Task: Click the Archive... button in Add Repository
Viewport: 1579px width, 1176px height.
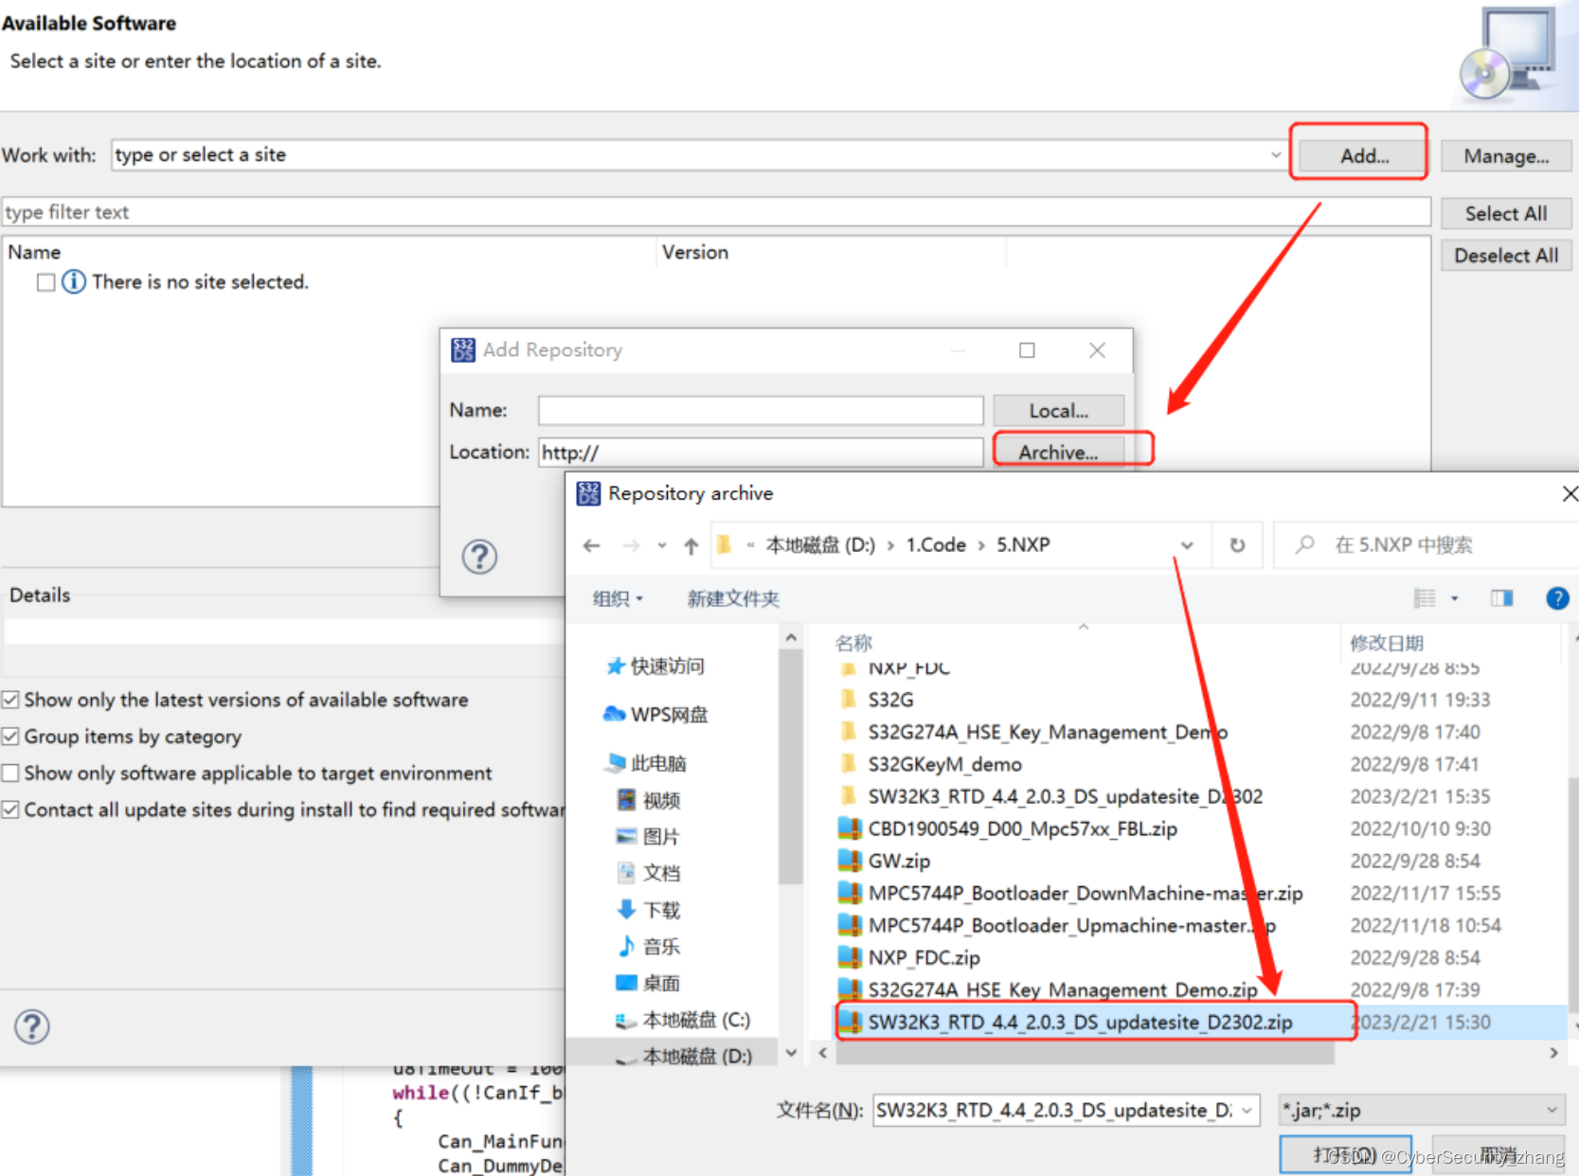Action: pos(1058,453)
